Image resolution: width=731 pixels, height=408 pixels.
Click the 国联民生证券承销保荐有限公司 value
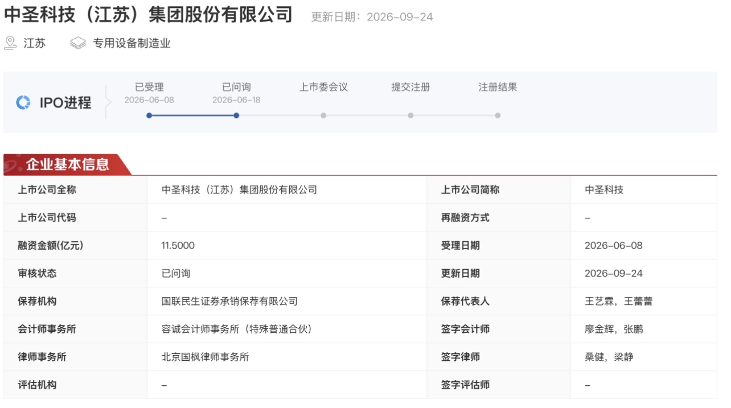pyautogui.click(x=229, y=302)
